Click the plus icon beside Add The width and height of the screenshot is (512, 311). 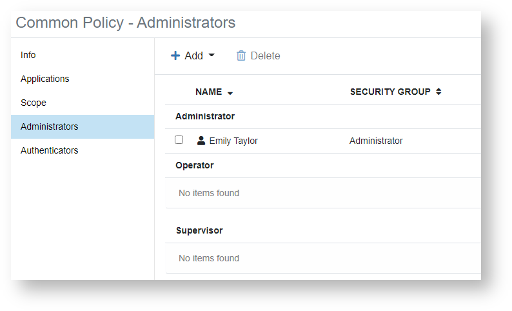[x=175, y=56]
